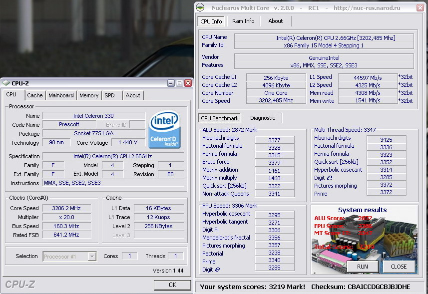Click the Hyperbolic tangent score 3271
The image size is (428, 294).
tap(274, 223)
